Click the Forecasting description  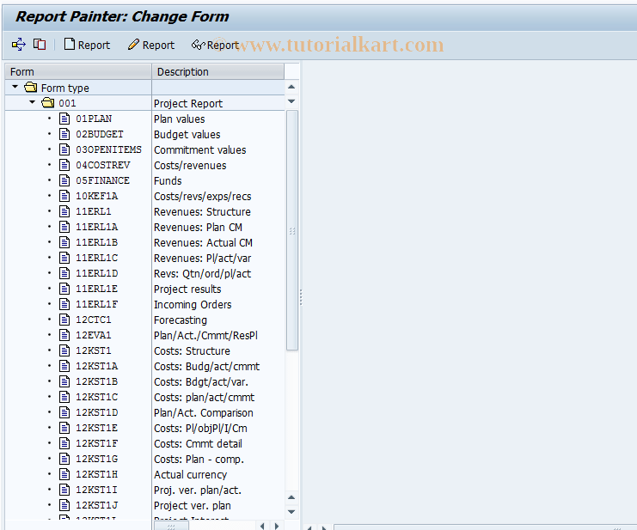click(181, 320)
